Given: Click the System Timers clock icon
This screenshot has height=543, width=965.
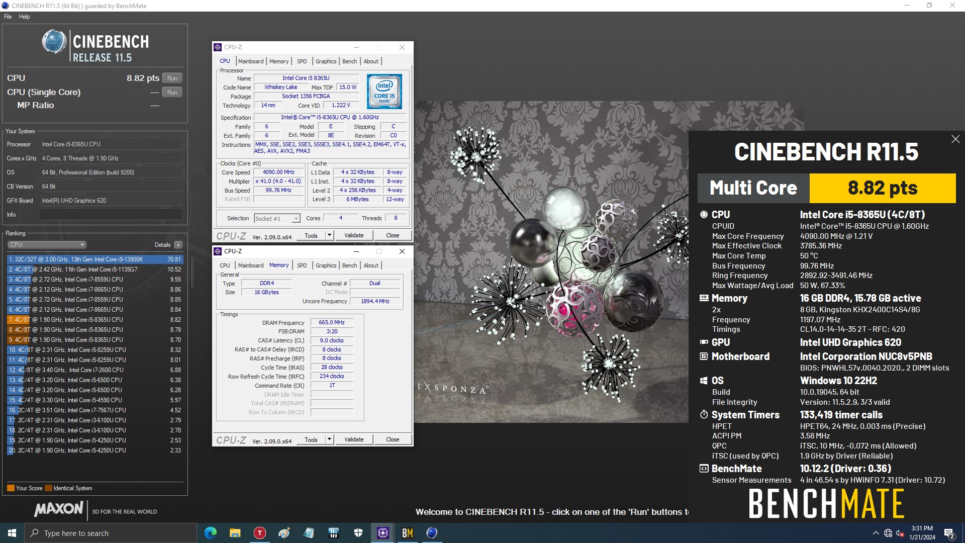Looking at the screenshot, I should 704,415.
